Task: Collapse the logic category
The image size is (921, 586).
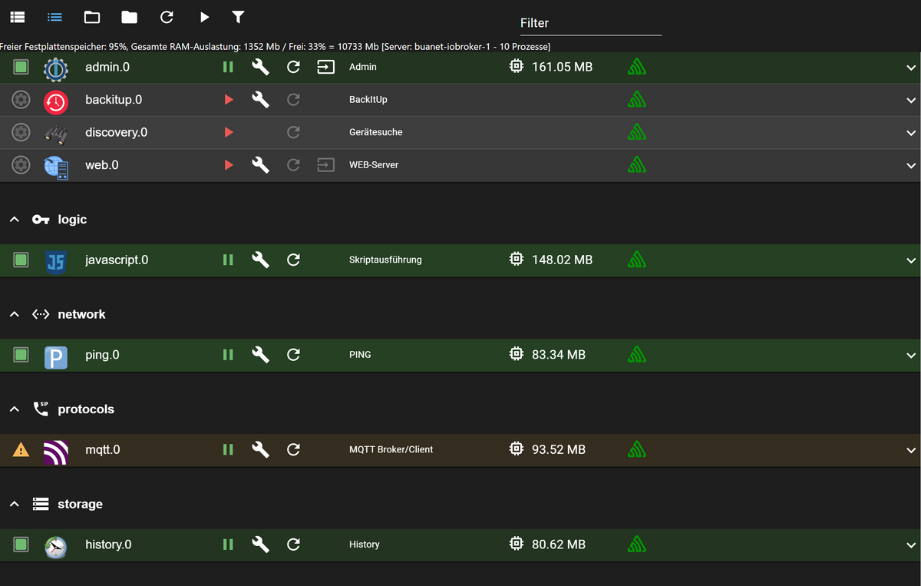Action: pyautogui.click(x=14, y=220)
